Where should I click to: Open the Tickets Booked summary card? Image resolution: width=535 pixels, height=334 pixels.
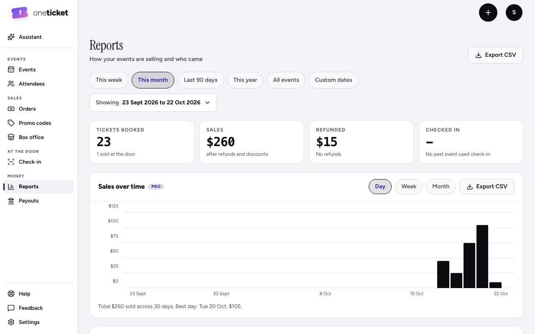click(142, 142)
